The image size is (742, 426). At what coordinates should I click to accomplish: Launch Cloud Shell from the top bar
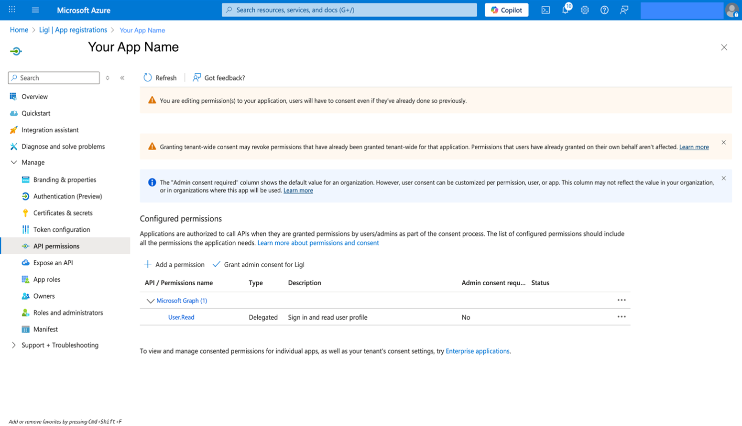point(546,10)
